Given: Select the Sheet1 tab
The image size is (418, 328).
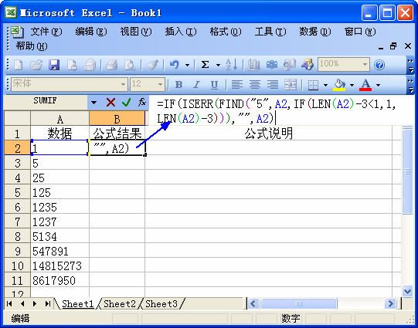Looking at the screenshot, I should [78, 304].
